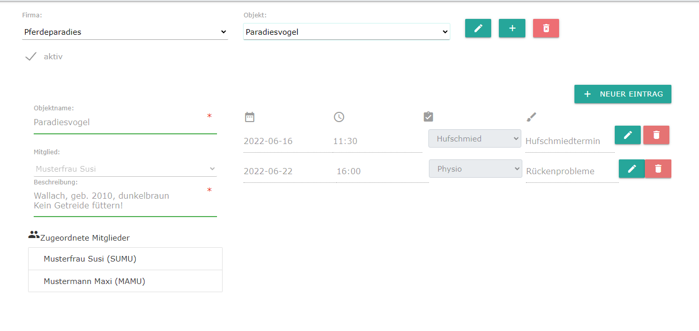699x331 pixels.
Task: Toggle the aktiv checkmark
Action: (x=31, y=57)
